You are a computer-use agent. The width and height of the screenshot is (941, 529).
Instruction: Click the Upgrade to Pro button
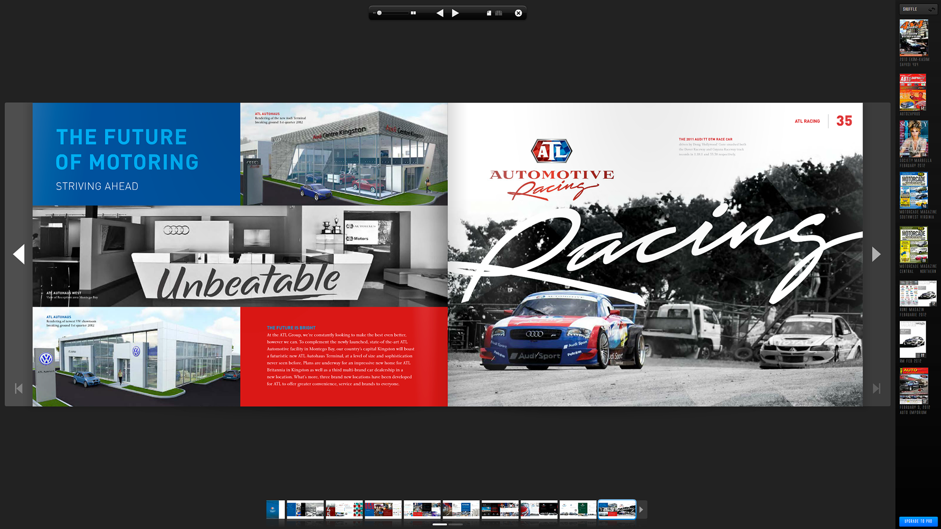[918, 521]
